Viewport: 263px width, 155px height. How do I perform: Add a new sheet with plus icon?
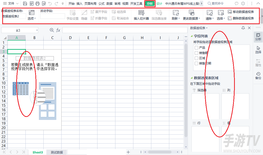pos(128,152)
